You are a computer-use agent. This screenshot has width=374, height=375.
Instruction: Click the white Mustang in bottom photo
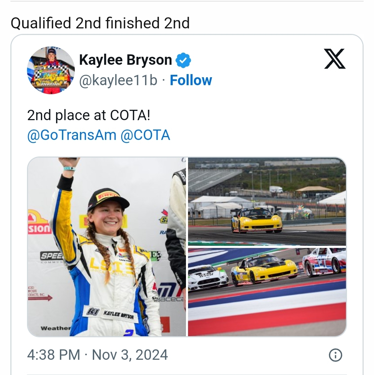(208, 276)
